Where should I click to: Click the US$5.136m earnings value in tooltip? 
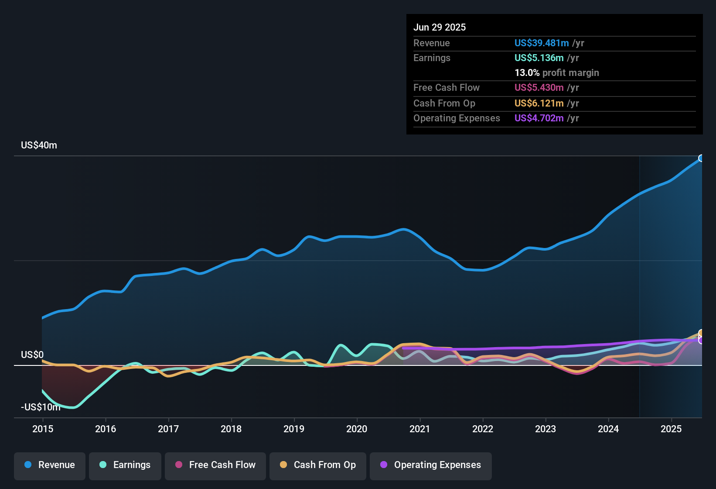(539, 58)
